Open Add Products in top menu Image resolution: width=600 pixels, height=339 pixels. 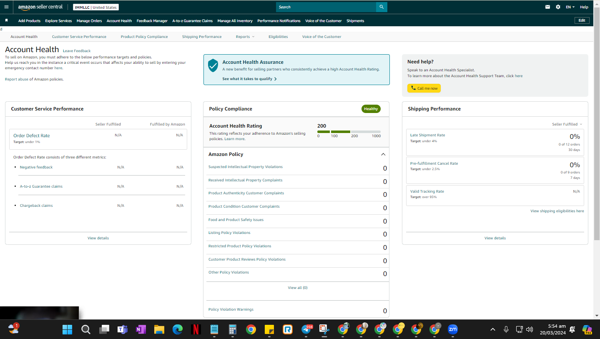coord(29,21)
